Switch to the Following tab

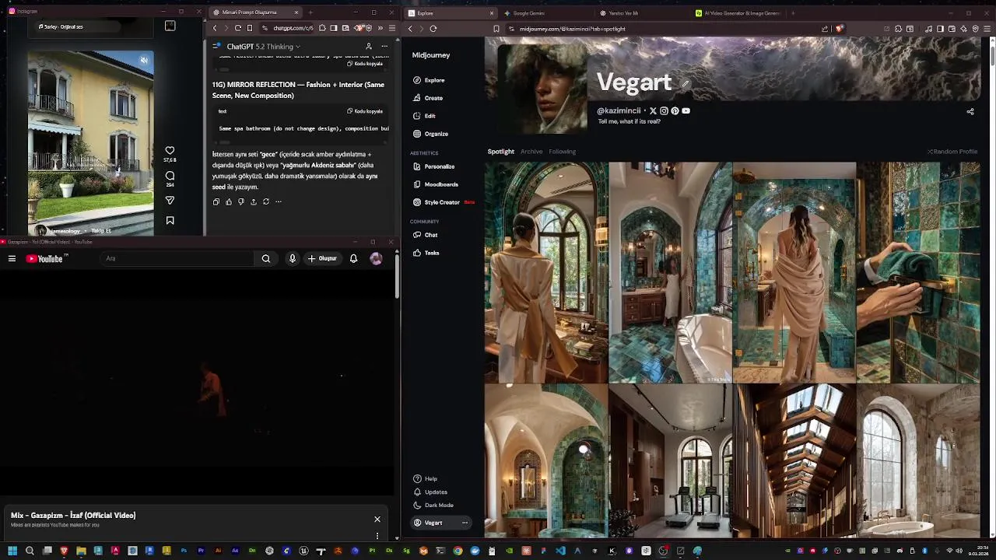pyautogui.click(x=562, y=152)
